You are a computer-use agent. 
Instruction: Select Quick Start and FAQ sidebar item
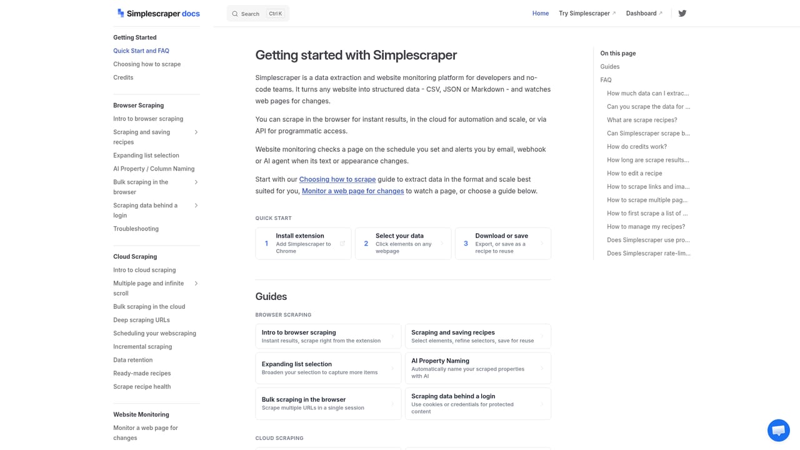[x=141, y=51]
